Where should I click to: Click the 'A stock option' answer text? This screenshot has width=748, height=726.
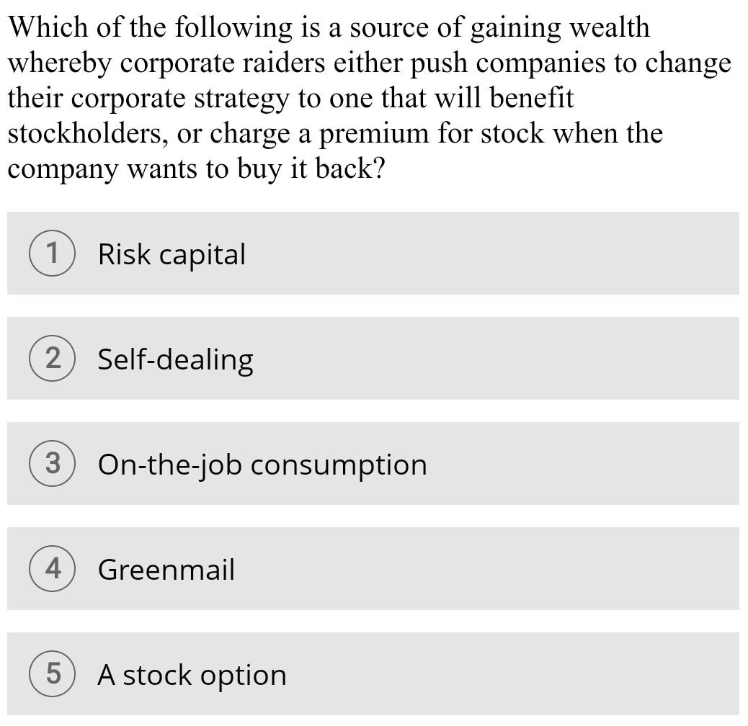(191, 674)
